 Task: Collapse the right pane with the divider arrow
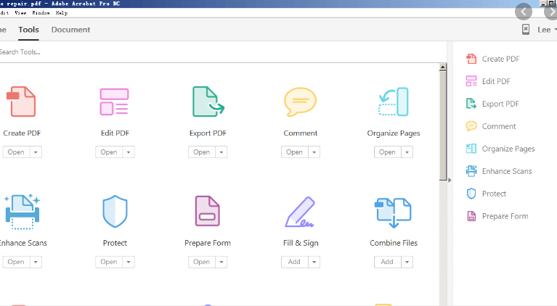(x=450, y=180)
